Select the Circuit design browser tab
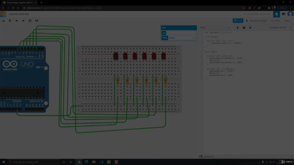 coord(19,3)
